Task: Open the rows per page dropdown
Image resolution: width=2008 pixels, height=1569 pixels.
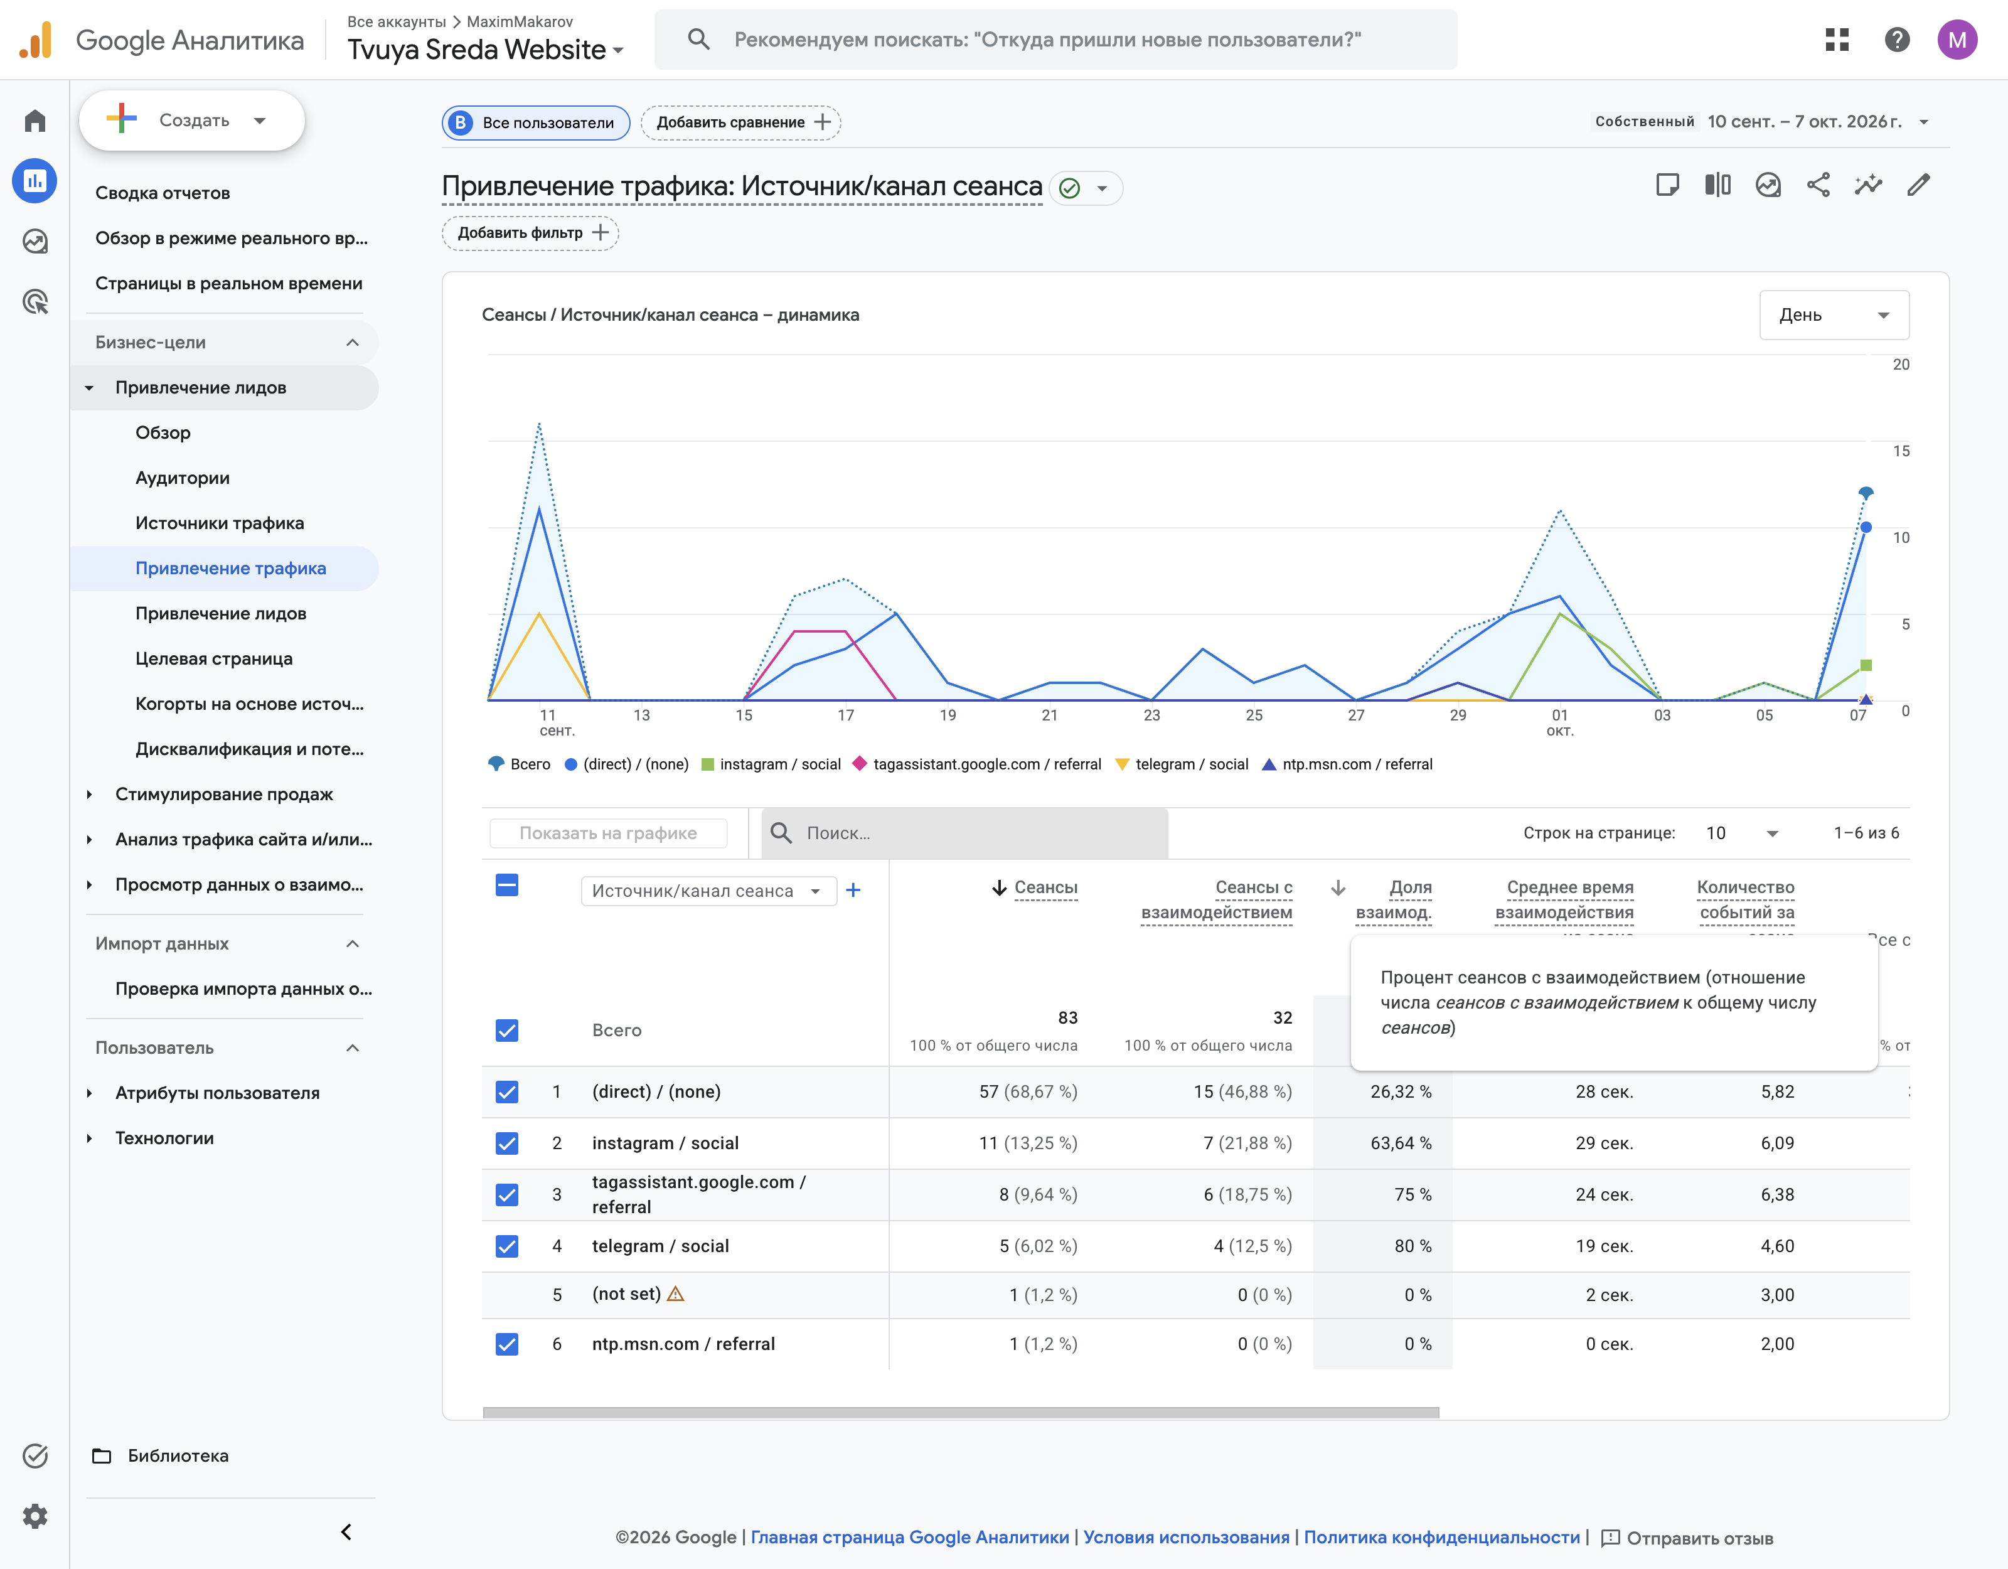Action: (x=1741, y=833)
